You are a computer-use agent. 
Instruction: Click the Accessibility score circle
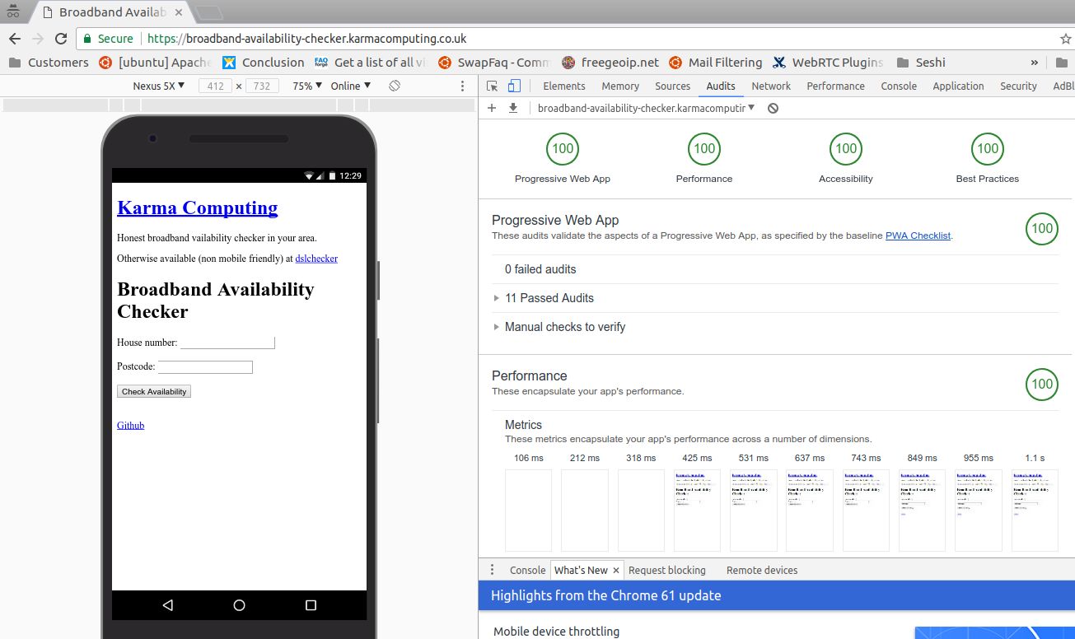(x=845, y=148)
